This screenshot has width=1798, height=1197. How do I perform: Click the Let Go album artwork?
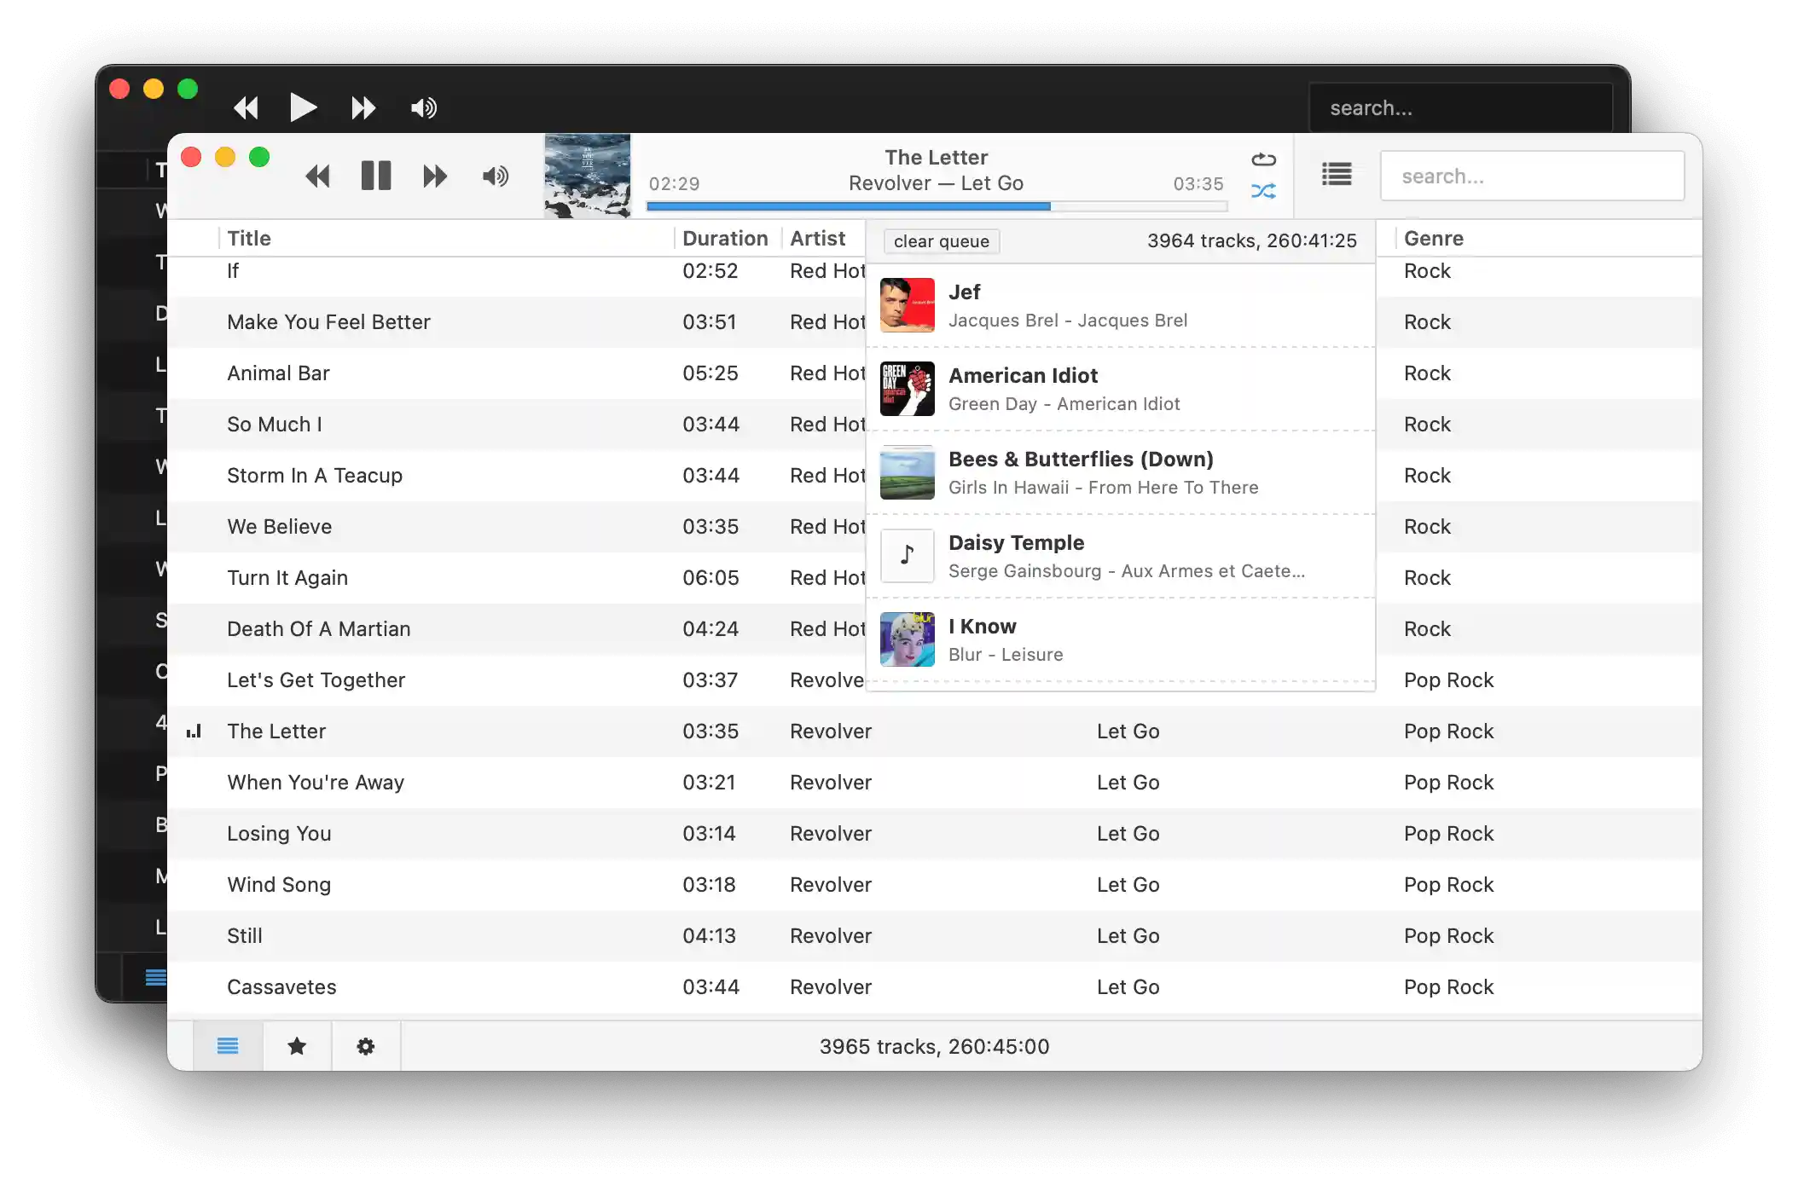(x=586, y=176)
